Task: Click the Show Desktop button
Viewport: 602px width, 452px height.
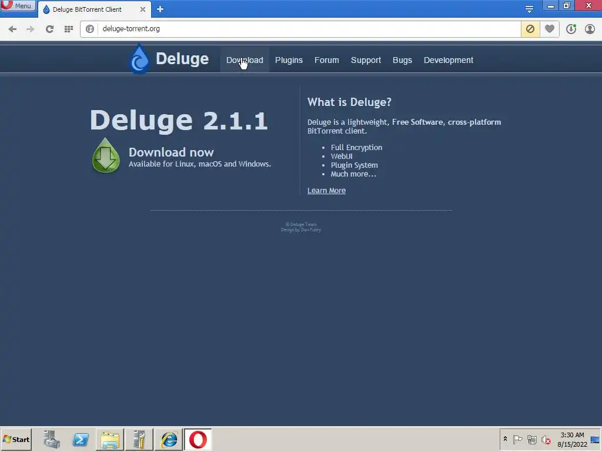Action: [596, 439]
